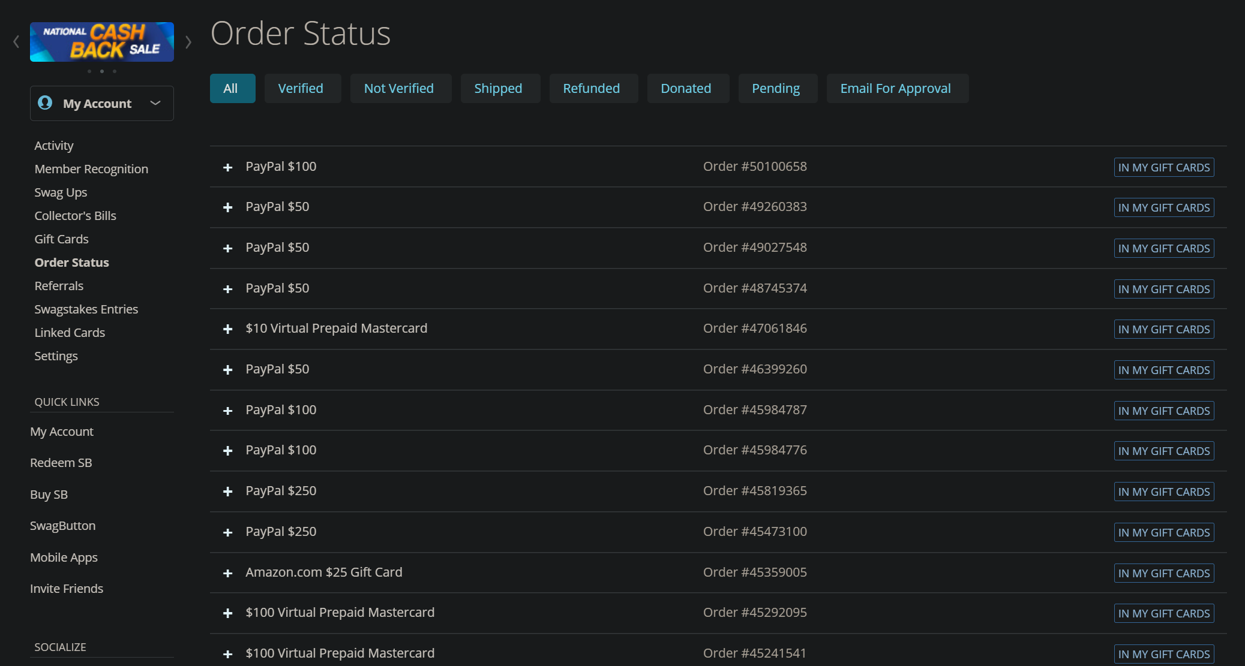1245x666 pixels.
Task: Show only Shipped orders
Action: point(498,89)
